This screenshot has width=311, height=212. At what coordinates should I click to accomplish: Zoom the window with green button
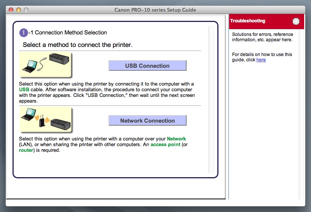pyautogui.click(x=26, y=10)
